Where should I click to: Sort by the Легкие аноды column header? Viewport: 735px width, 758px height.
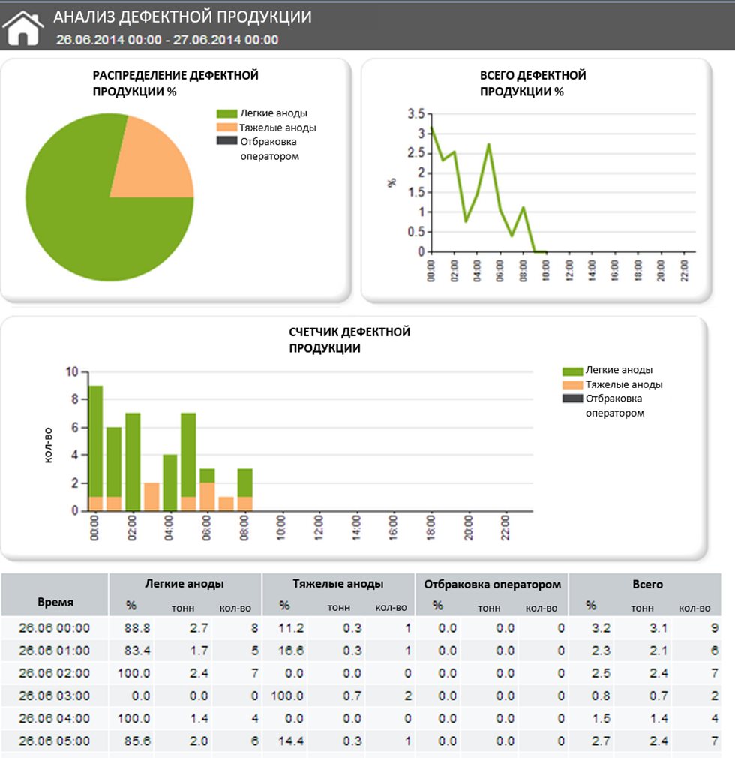click(x=184, y=584)
